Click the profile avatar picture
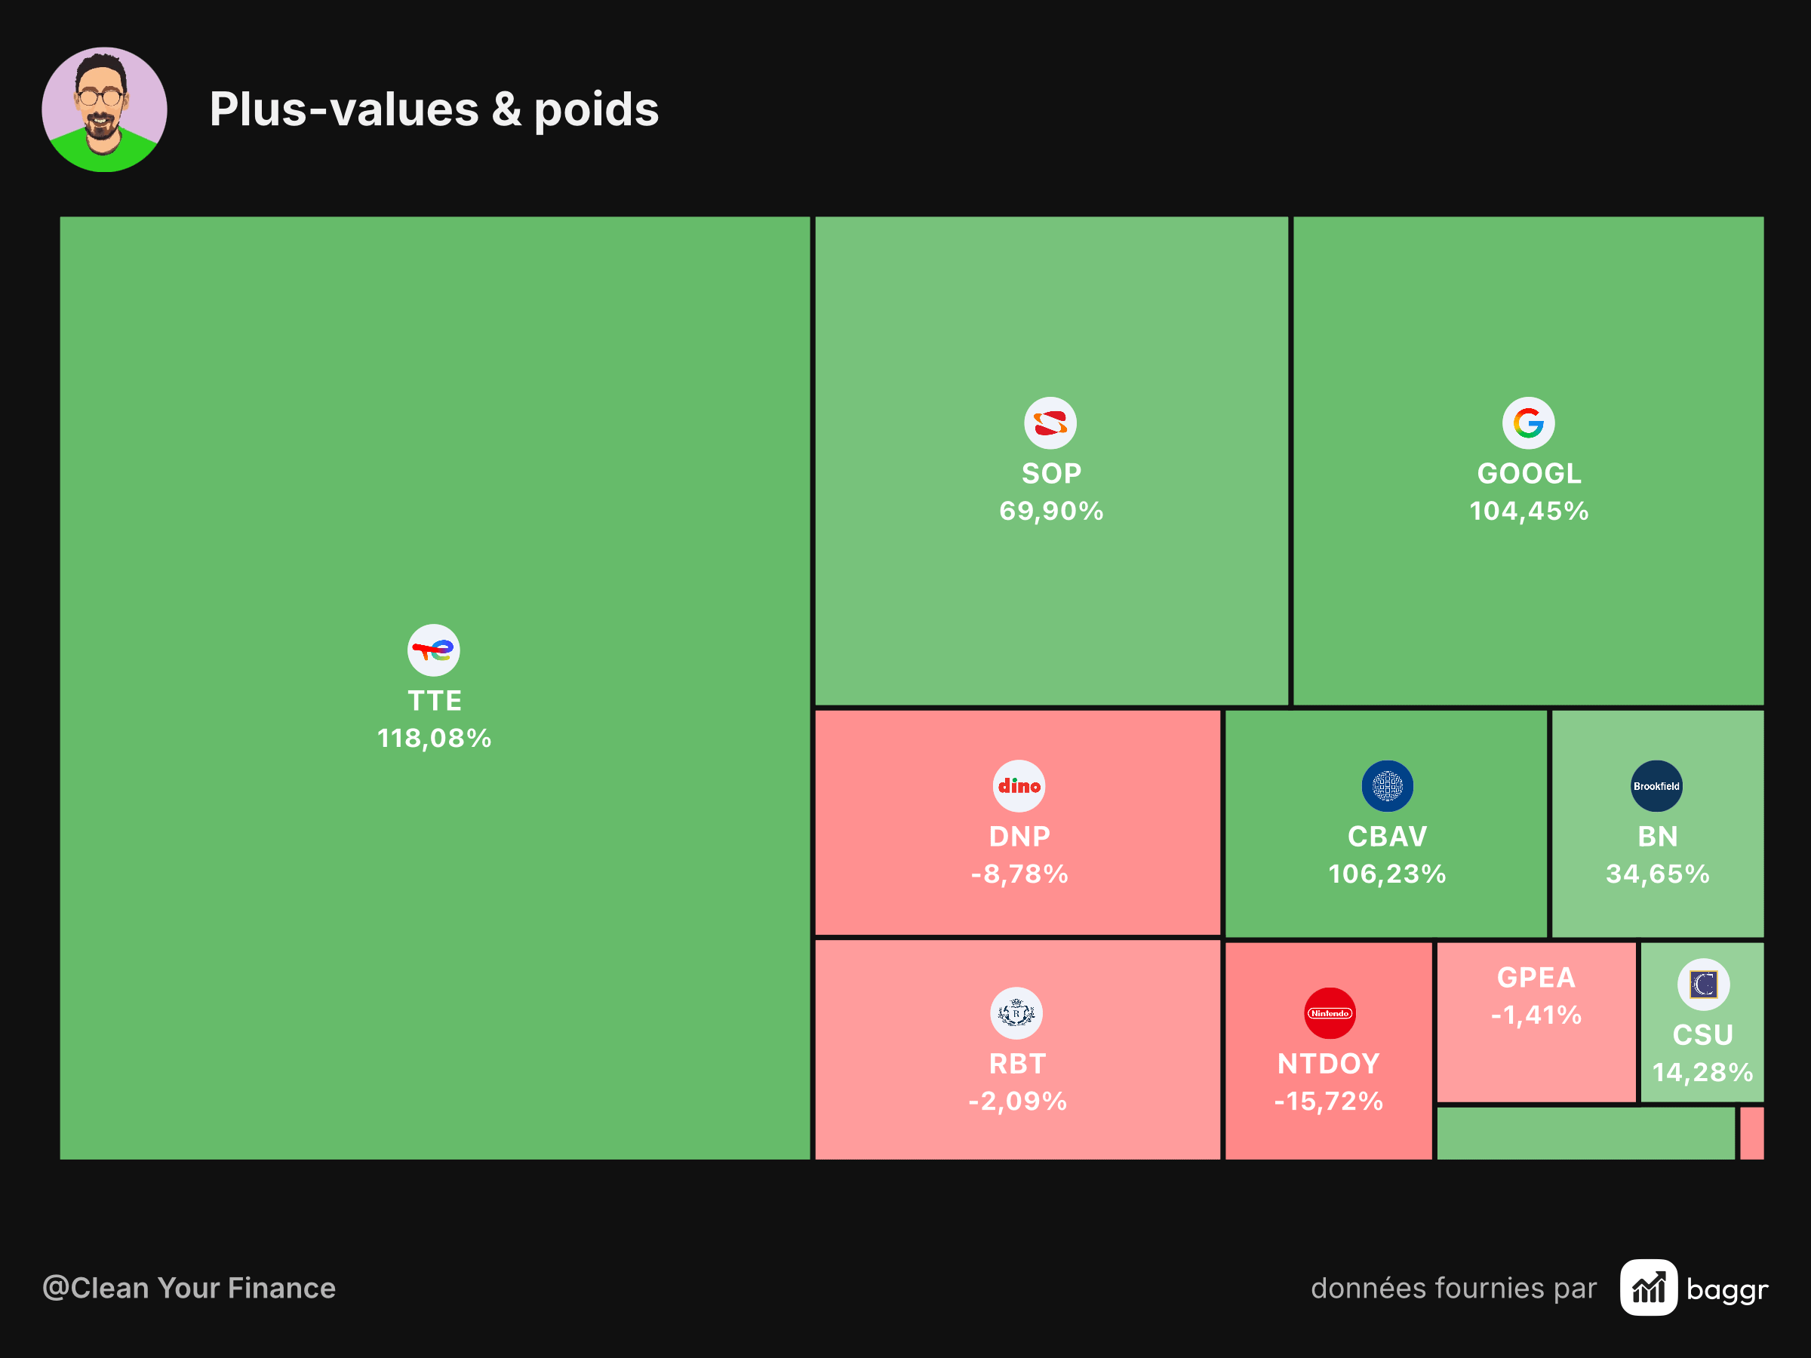Viewport: 1811px width, 1358px height. (105, 109)
